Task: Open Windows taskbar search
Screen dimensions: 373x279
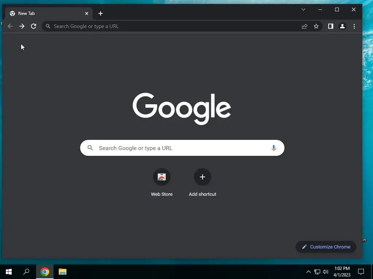Action: [x=26, y=272]
